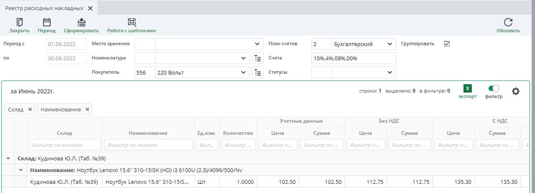Select the Реестр расходных накладных tab
Screen dimensions: 535x193
pos(44,8)
